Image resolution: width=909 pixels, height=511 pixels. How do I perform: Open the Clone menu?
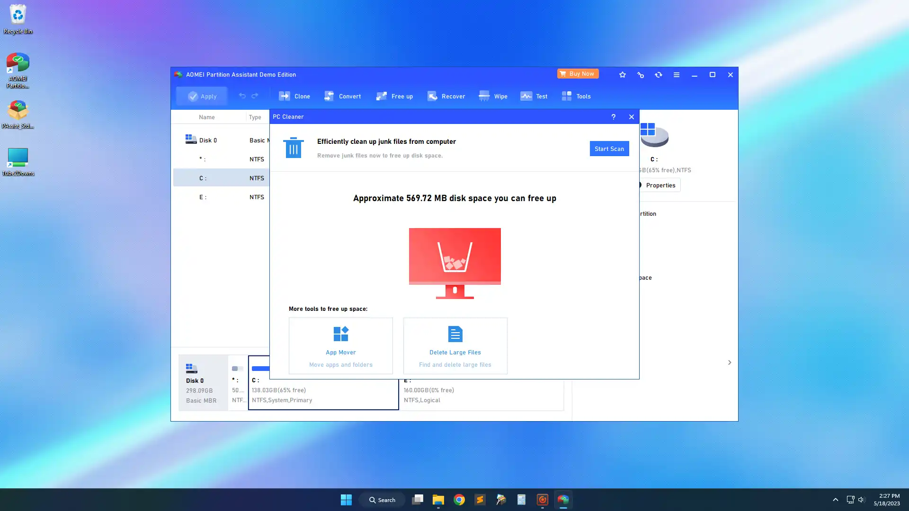[x=294, y=96]
